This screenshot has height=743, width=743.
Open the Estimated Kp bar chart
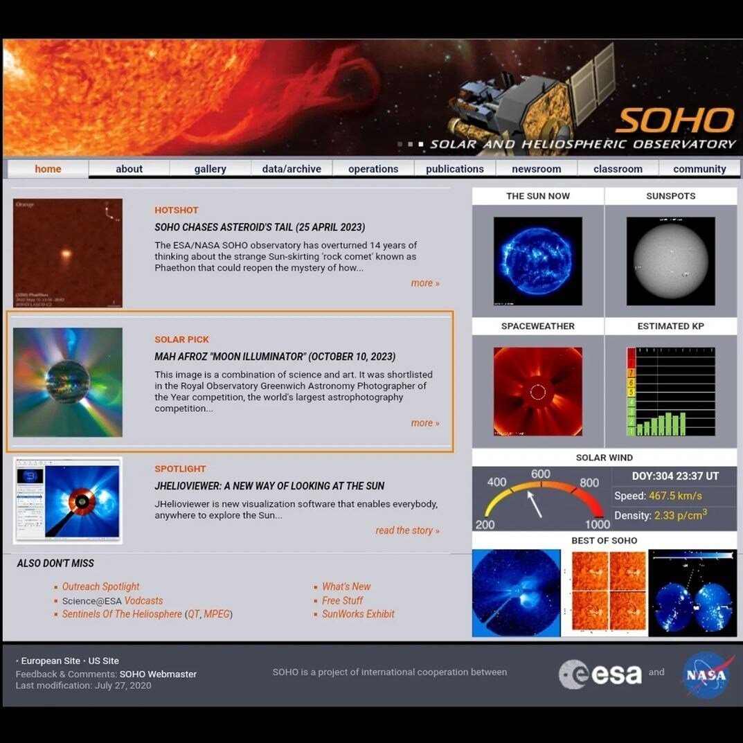[670, 391]
